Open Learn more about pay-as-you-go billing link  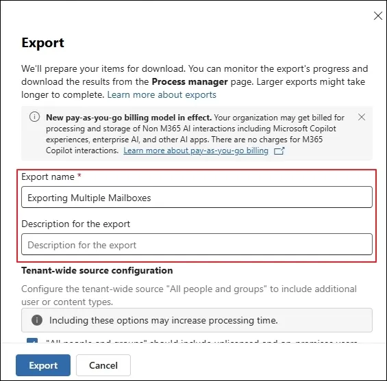tap(196, 150)
